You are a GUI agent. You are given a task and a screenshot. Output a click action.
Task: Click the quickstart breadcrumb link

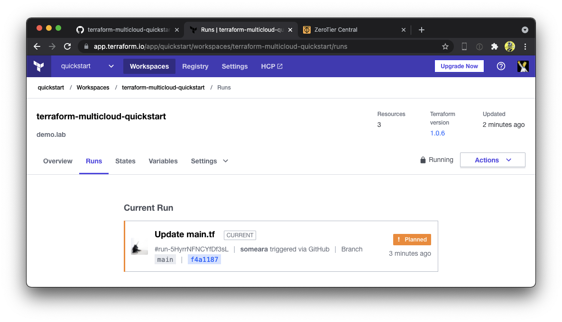(x=51, y=87)
